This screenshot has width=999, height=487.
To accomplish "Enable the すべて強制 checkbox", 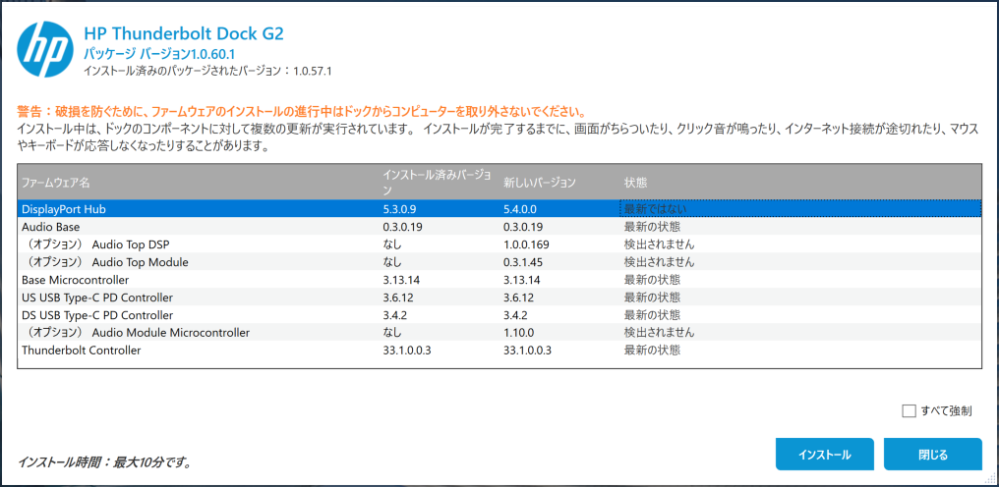I will [x=909, y=411].
